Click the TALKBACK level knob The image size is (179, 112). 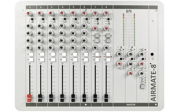click(141, 73)
